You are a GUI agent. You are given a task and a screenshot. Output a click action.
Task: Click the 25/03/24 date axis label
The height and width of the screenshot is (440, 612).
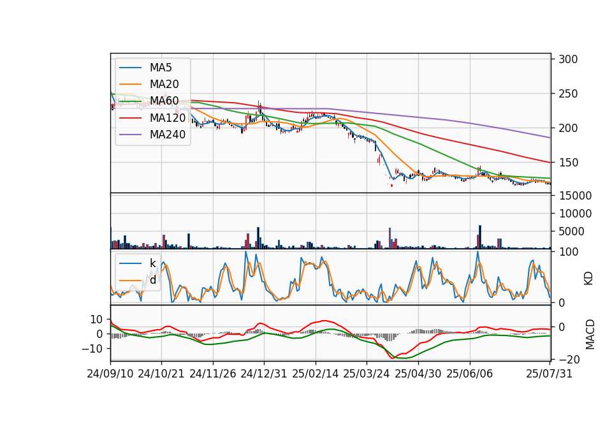coord(367,374)
